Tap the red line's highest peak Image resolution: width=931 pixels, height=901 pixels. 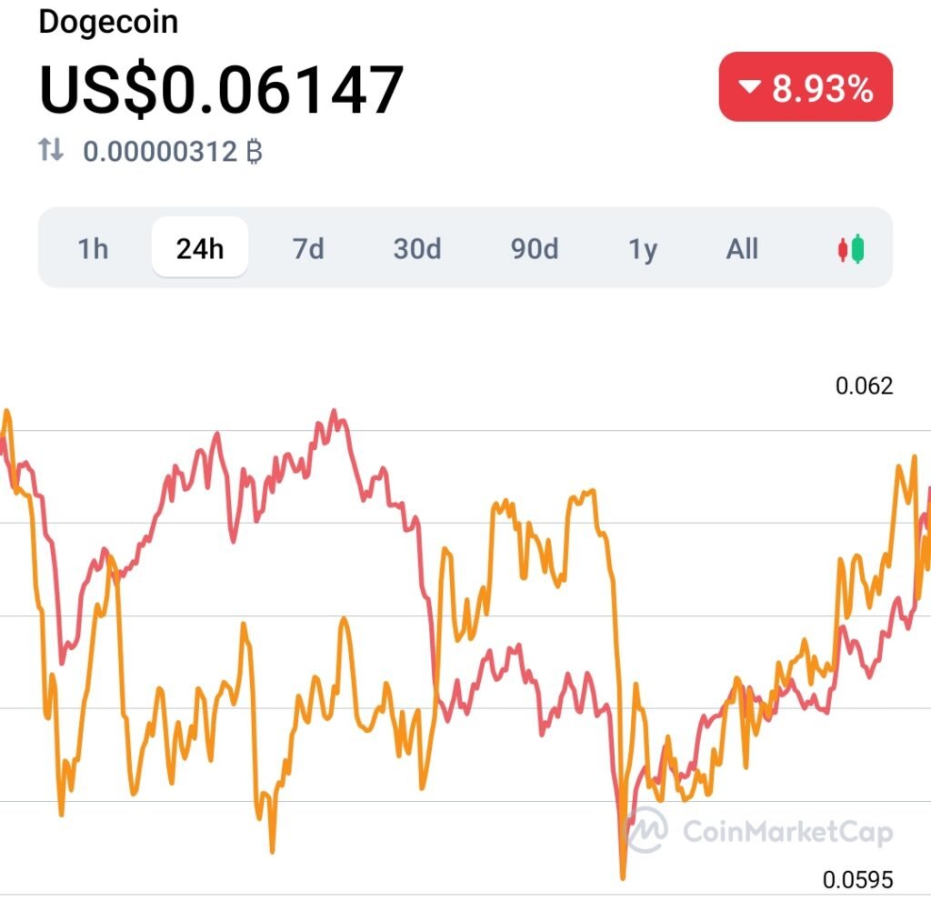[x=334, y=412]
